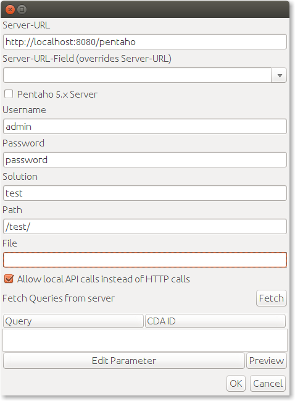Focus the empty File input field

pos(145,260)
